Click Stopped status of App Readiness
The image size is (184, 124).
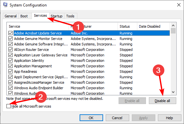pos(126,72)
